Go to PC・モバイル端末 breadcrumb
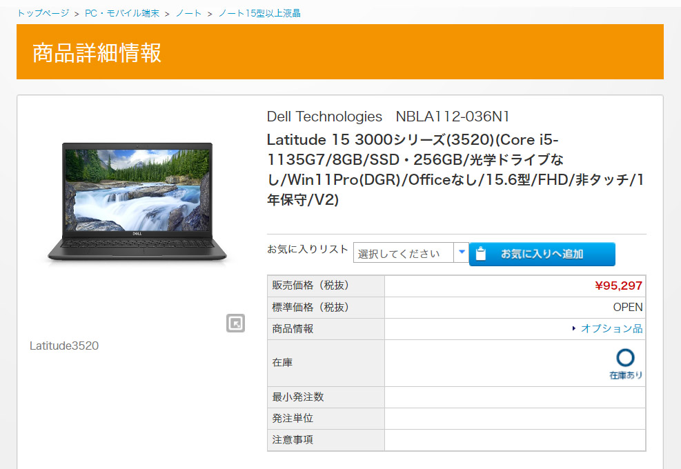The width and height of the screenshot is (681, 469). coord(122,14)
